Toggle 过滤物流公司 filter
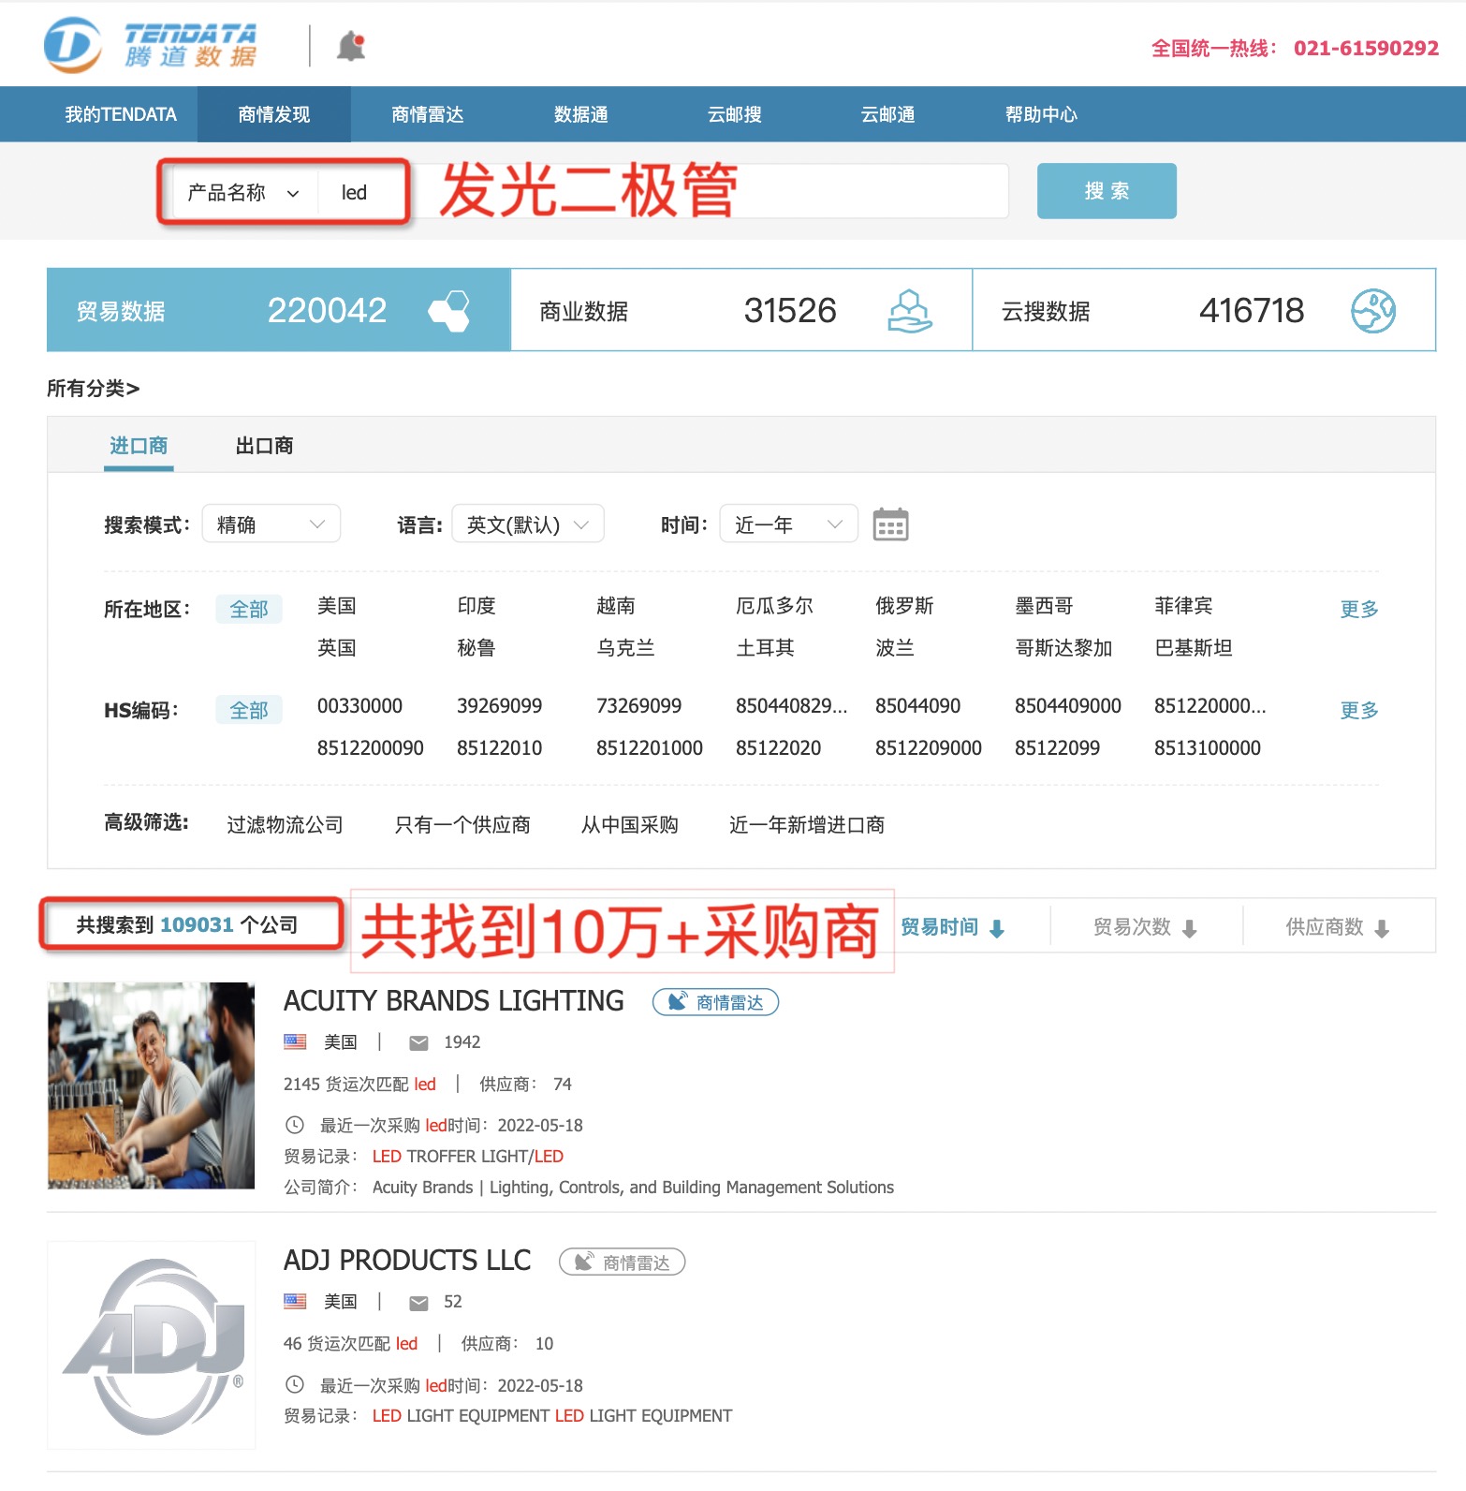Image resolution: width=1466 pixels, height=1491 pixels. pos(285,825)
